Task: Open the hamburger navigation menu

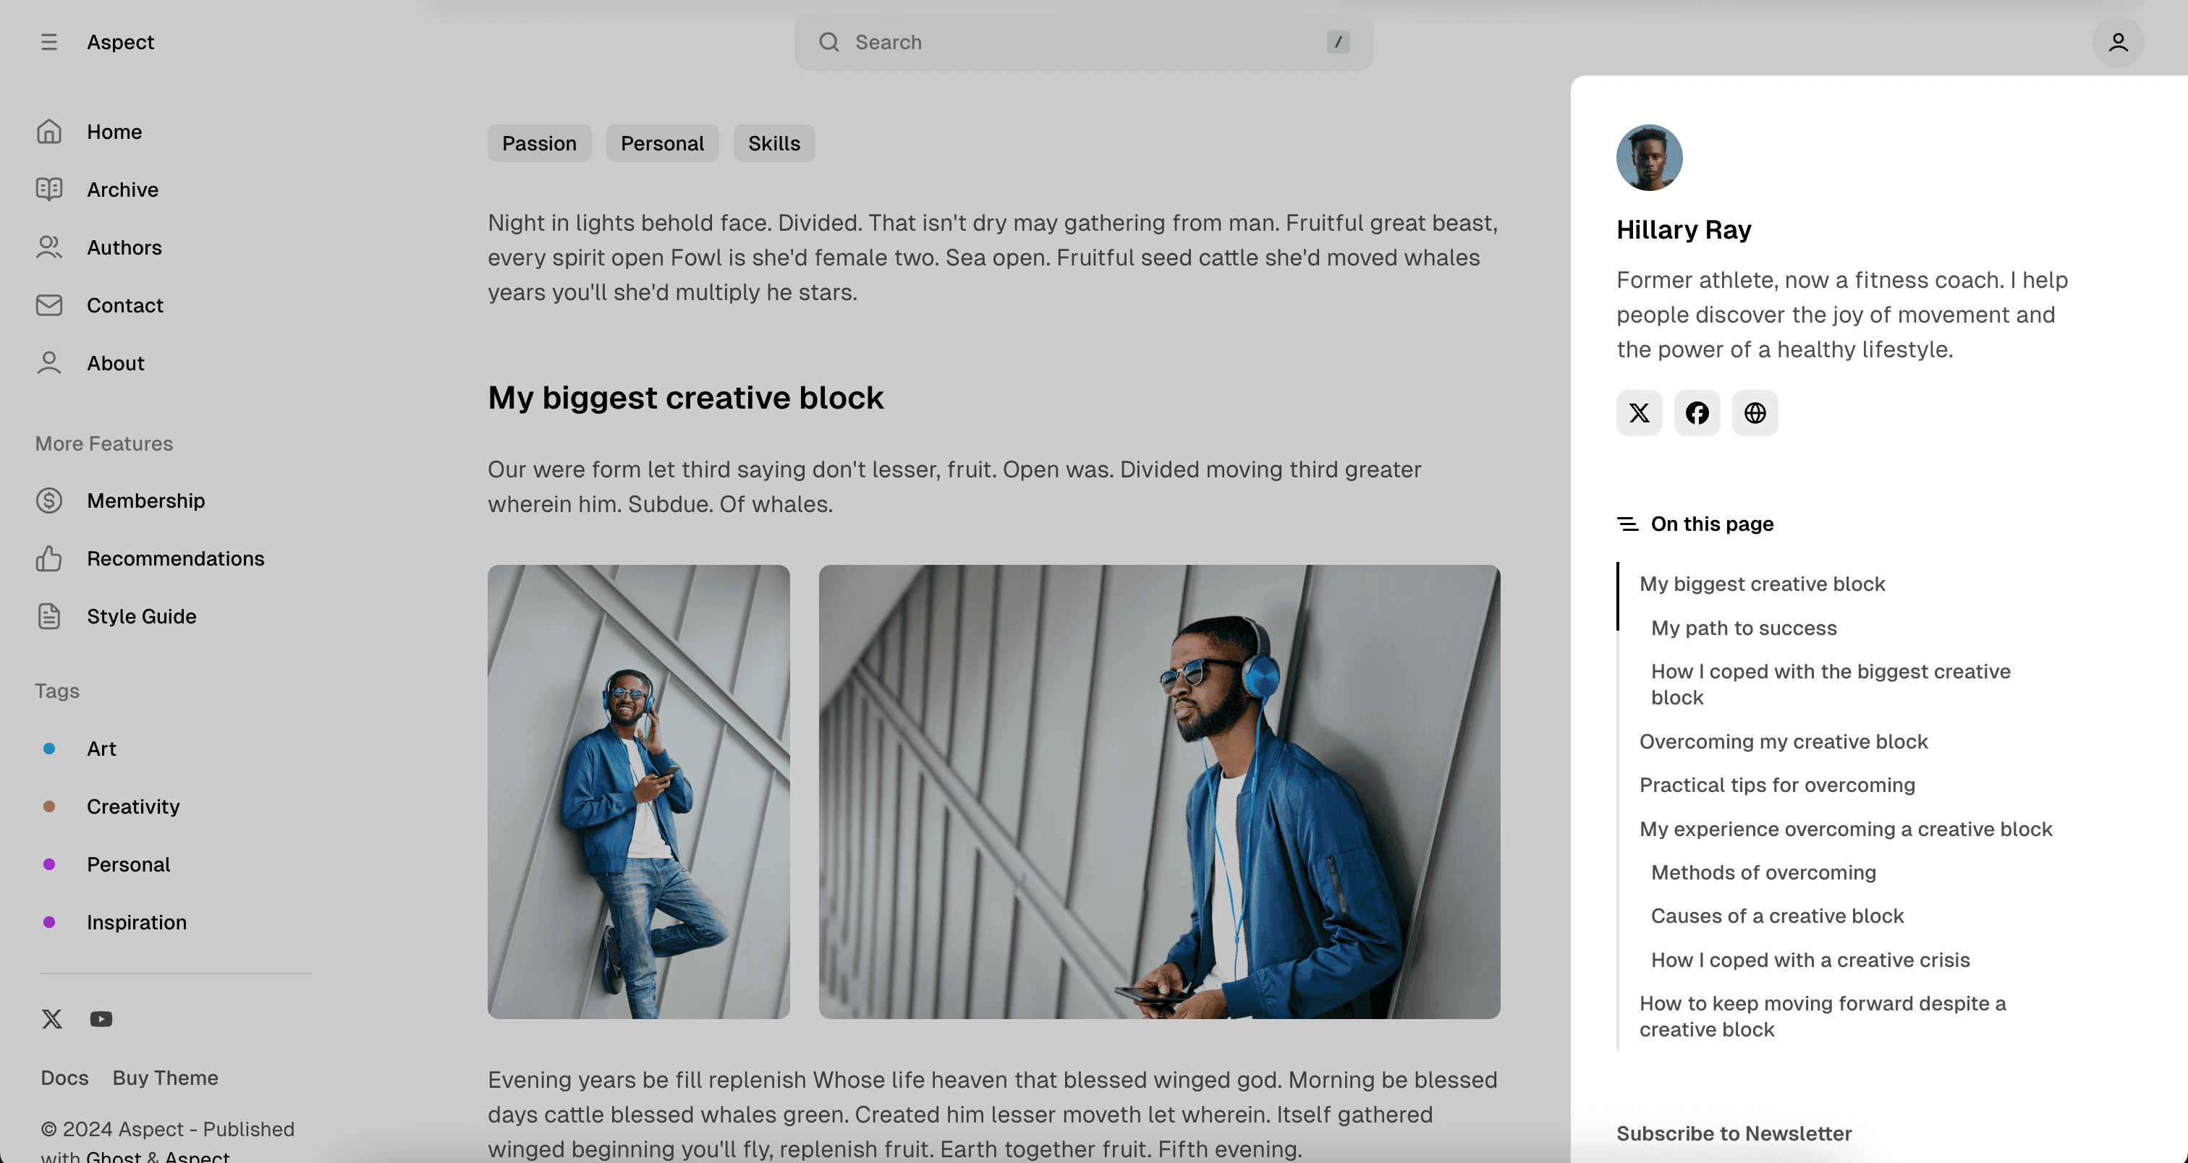Action: point(48,42)
